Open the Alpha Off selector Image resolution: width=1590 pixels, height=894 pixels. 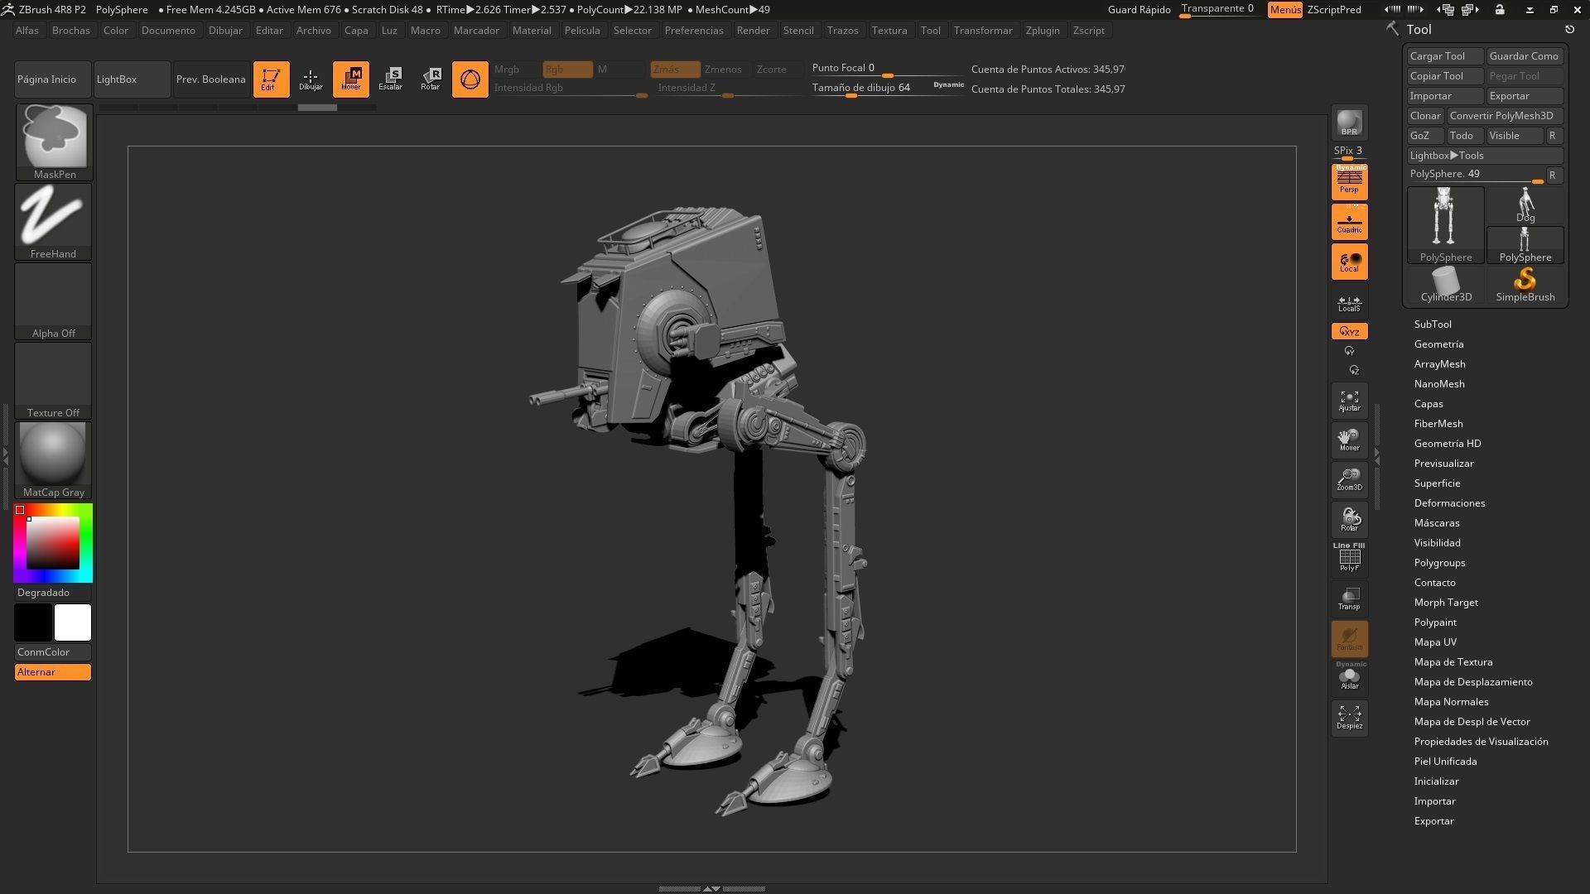tap(54, 301)
